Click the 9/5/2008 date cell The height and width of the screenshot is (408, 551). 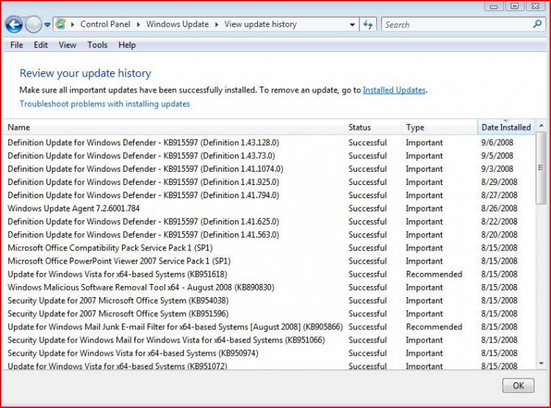[497, 156]
